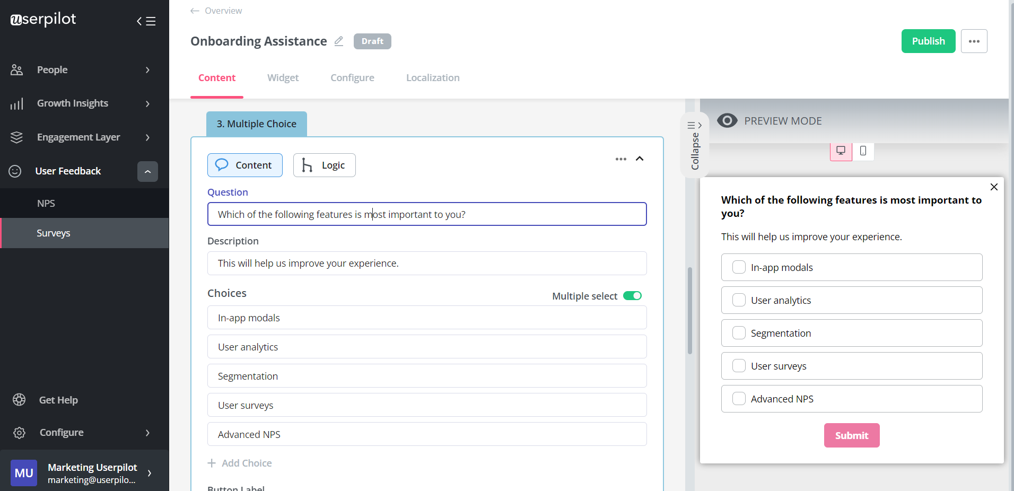Edit survey name with pencil icon
Screen dimensions: 1014x491
pyautogui.click(x=339, y=41)
